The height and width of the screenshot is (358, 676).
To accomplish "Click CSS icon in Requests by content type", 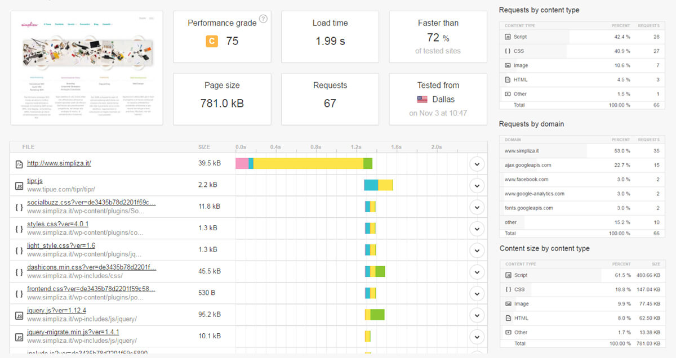I will click(x=508, y=51).
